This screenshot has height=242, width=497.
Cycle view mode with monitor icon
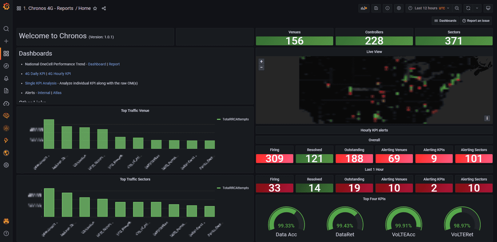click(488, 8)
